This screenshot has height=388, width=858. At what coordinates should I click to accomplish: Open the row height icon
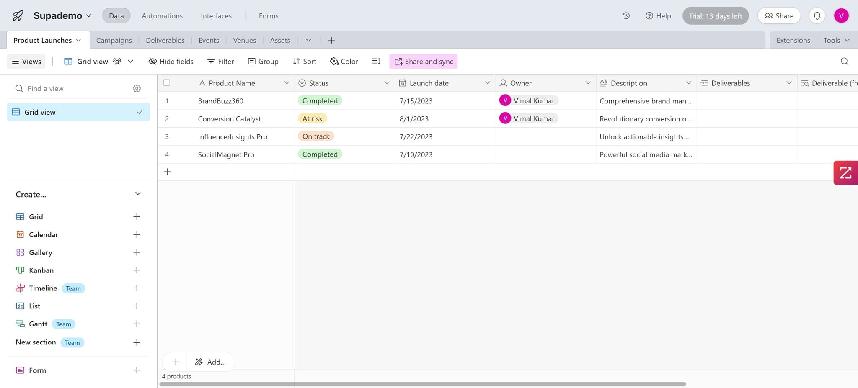coord(376,62)
